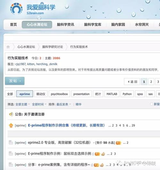160x170 pixels.
Task: Click the hot flame icon on e-prime案例集 post
Action: pos(96,165)
